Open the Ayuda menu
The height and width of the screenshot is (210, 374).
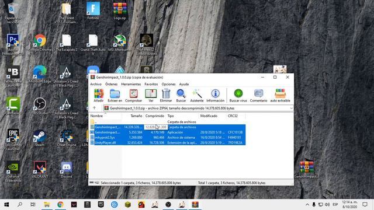tap(184, 84)
